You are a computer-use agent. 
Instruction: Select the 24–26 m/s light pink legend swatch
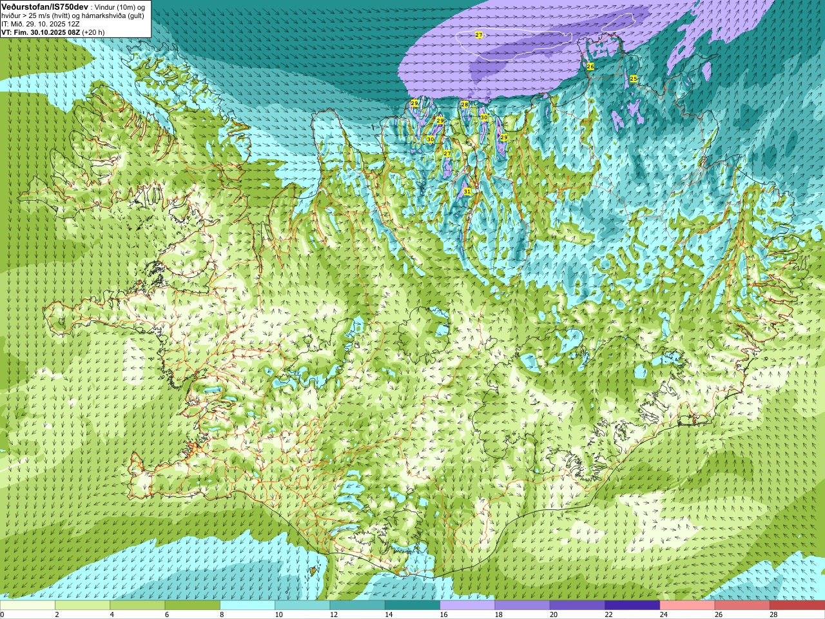[687, 605]
